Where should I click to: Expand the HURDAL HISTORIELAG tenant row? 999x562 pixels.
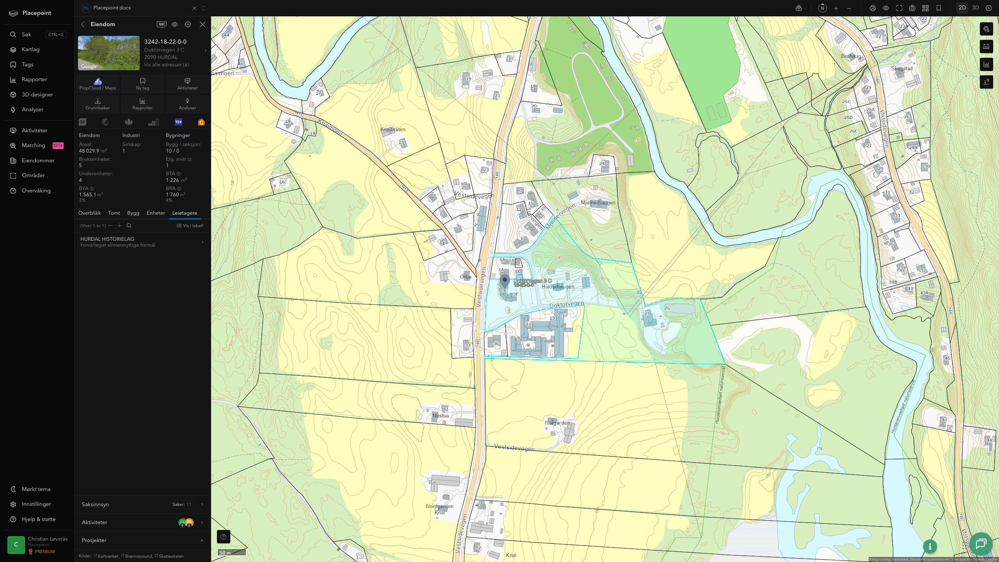click(142, 242)
